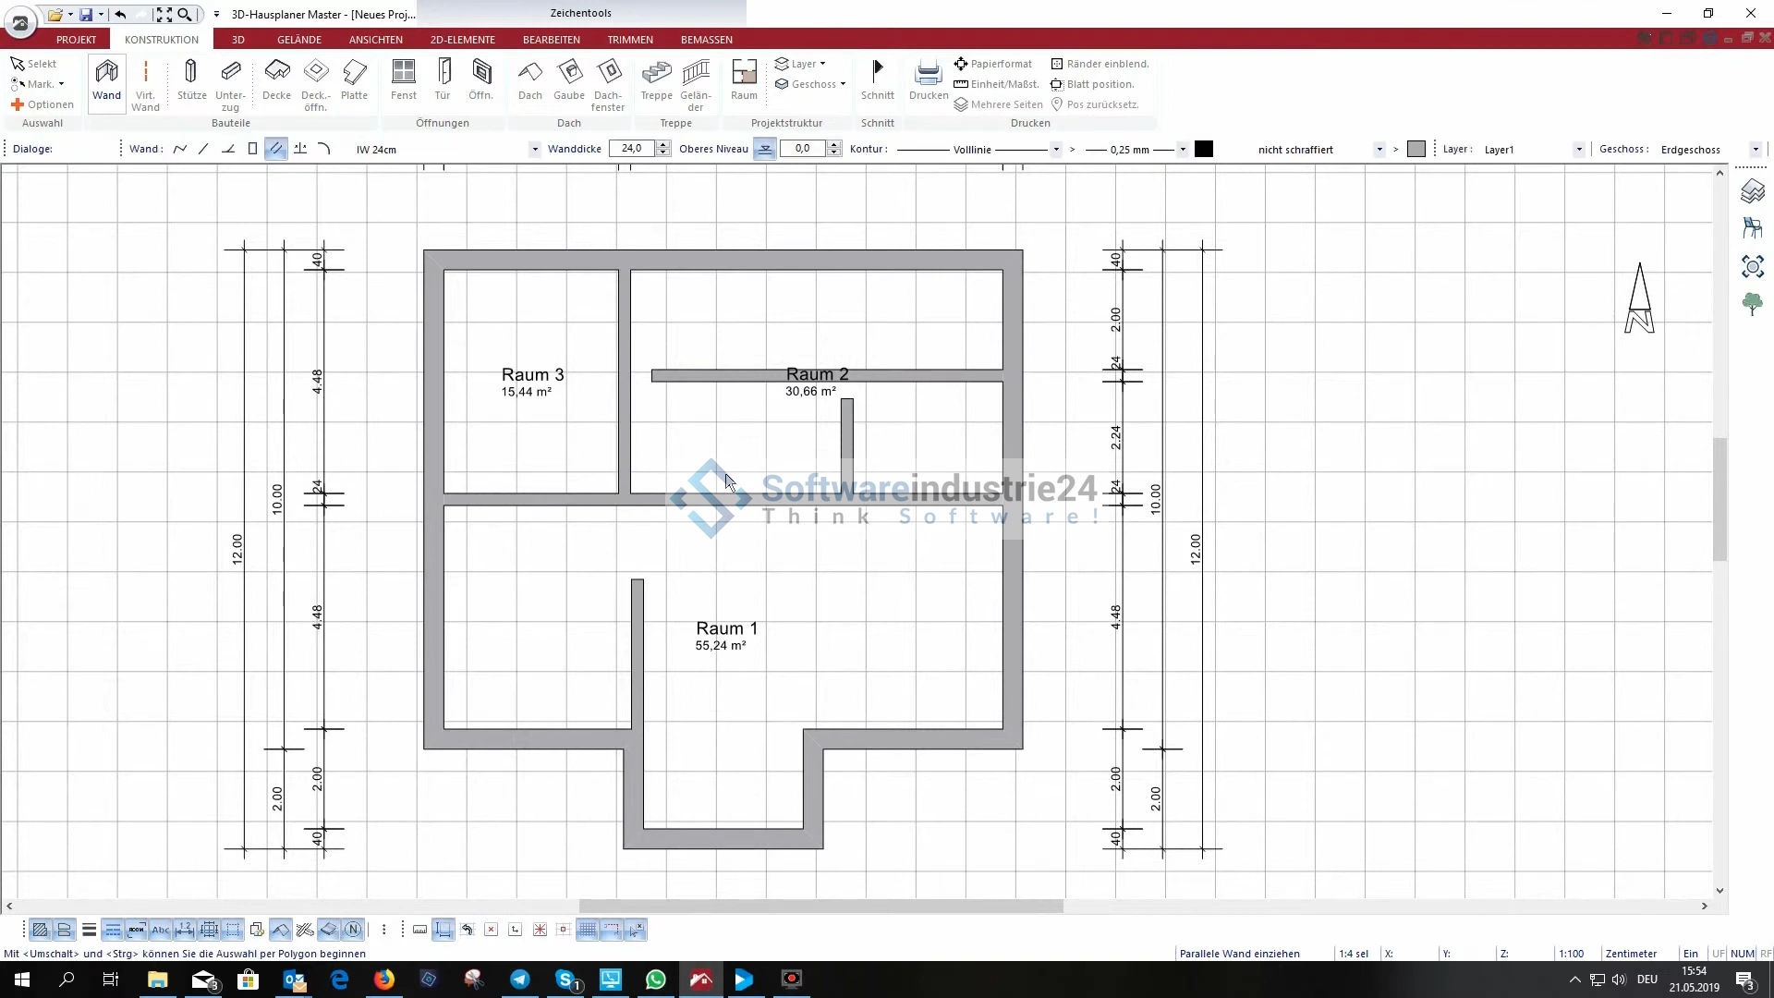The width and height of the screenshot is (1774, 998).
Task: Switch to the 3D ribbon tab
Action: click(237, 40)
